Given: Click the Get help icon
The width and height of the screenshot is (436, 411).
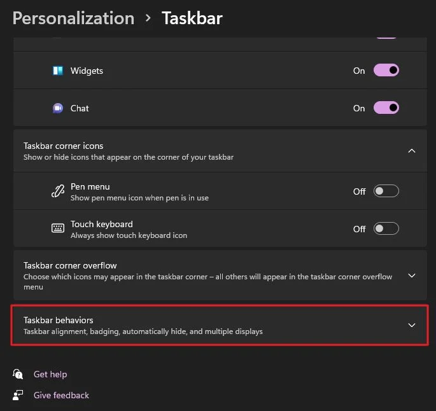Looking at the screenshot, I should 18,374.
